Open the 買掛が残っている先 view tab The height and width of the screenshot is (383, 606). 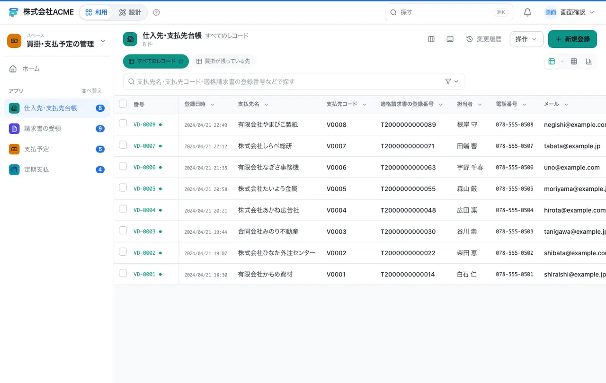223,62
